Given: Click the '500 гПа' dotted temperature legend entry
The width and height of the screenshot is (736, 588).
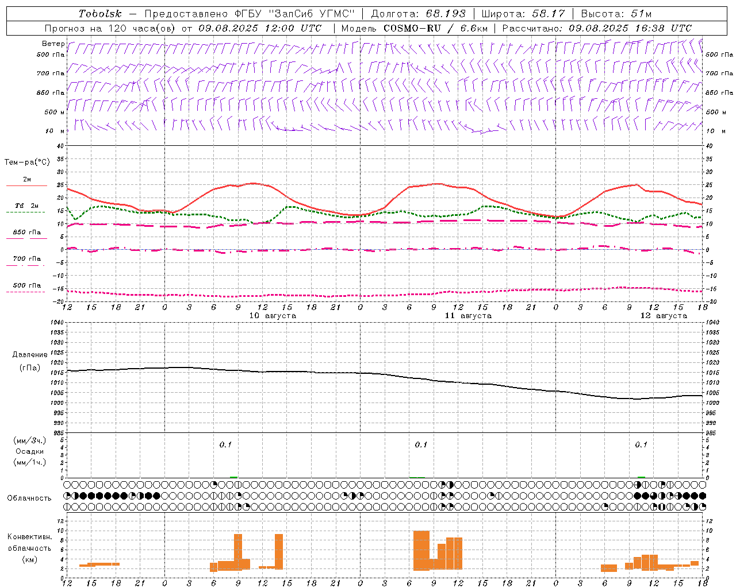Looking at the screenshot, I should click(26, 285).
